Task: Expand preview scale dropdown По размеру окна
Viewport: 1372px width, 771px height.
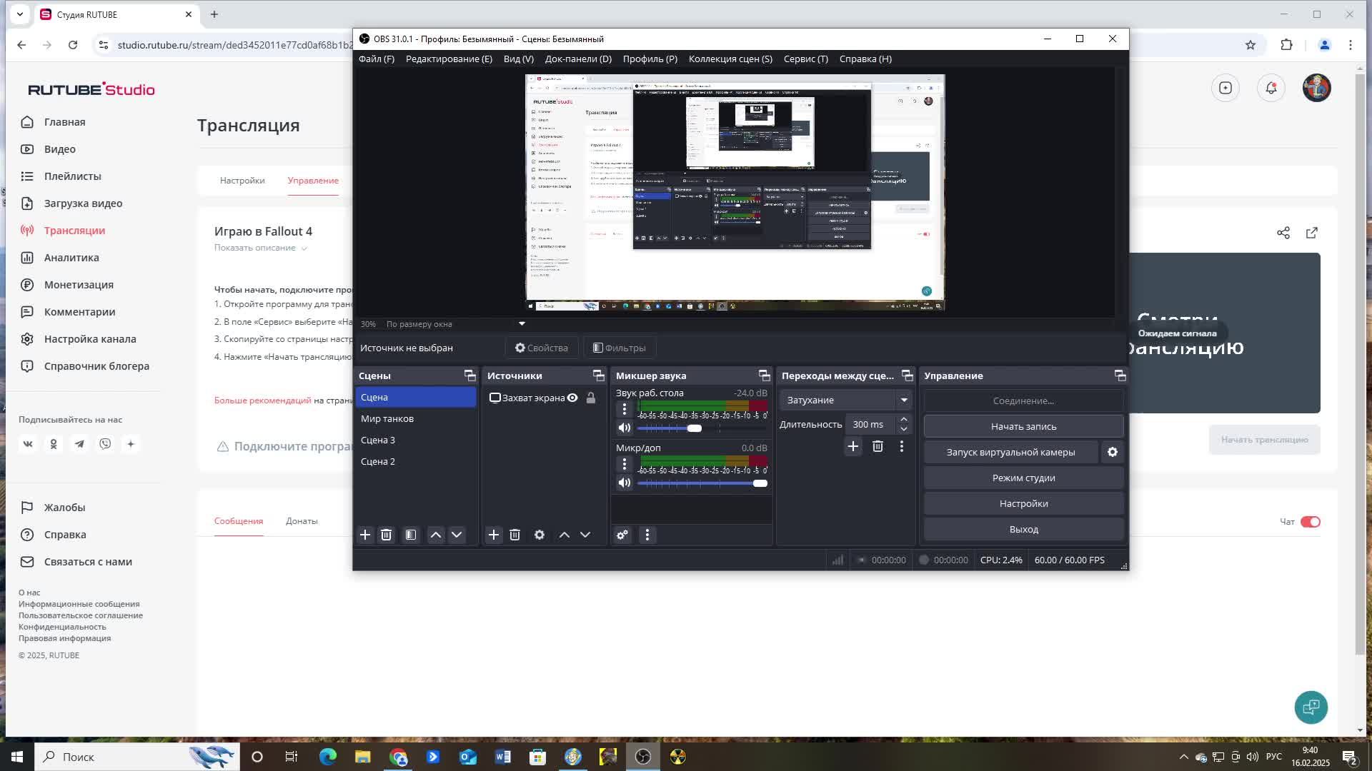Action: tap(522, 324)
